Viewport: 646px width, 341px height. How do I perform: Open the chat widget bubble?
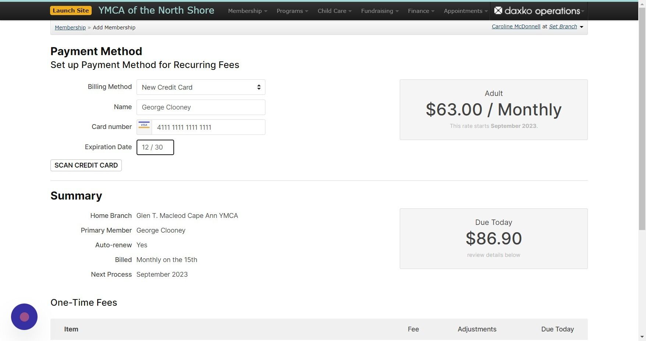pos(24,316)
